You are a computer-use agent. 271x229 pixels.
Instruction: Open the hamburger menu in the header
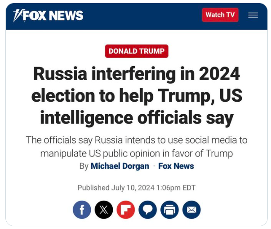click(253, 15)
